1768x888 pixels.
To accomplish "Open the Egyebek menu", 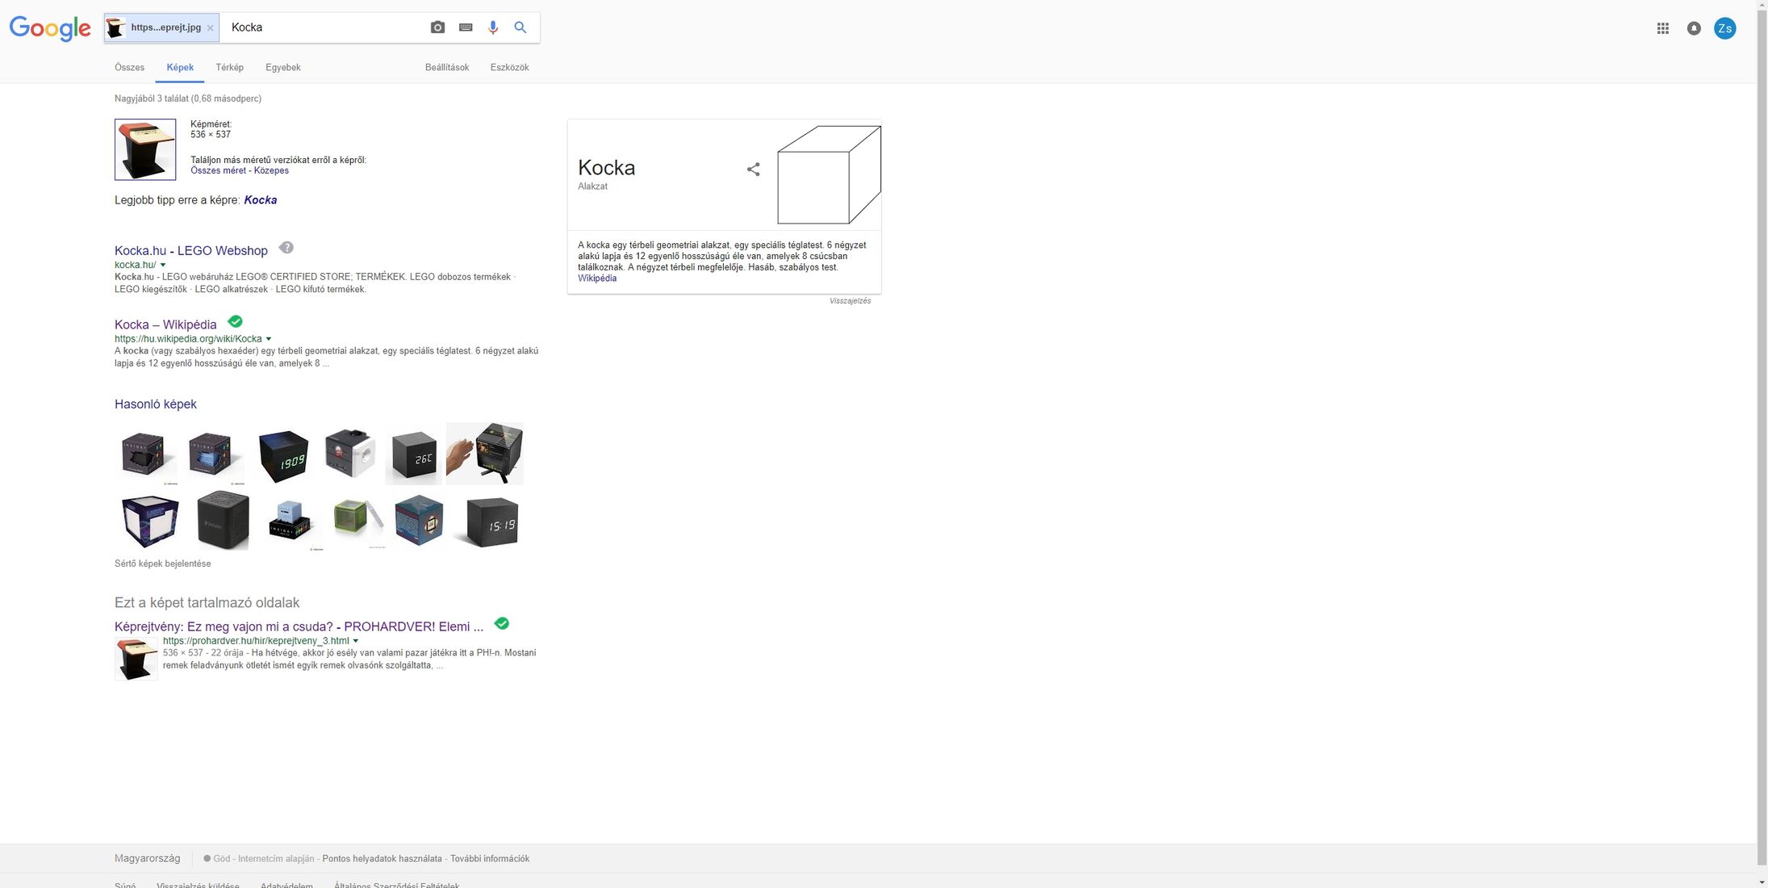I will click(283, 68).
